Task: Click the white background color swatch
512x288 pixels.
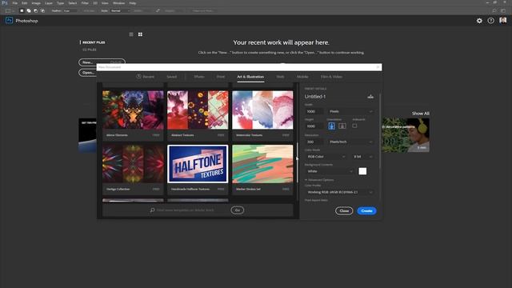Action: (x=362, y=171)
